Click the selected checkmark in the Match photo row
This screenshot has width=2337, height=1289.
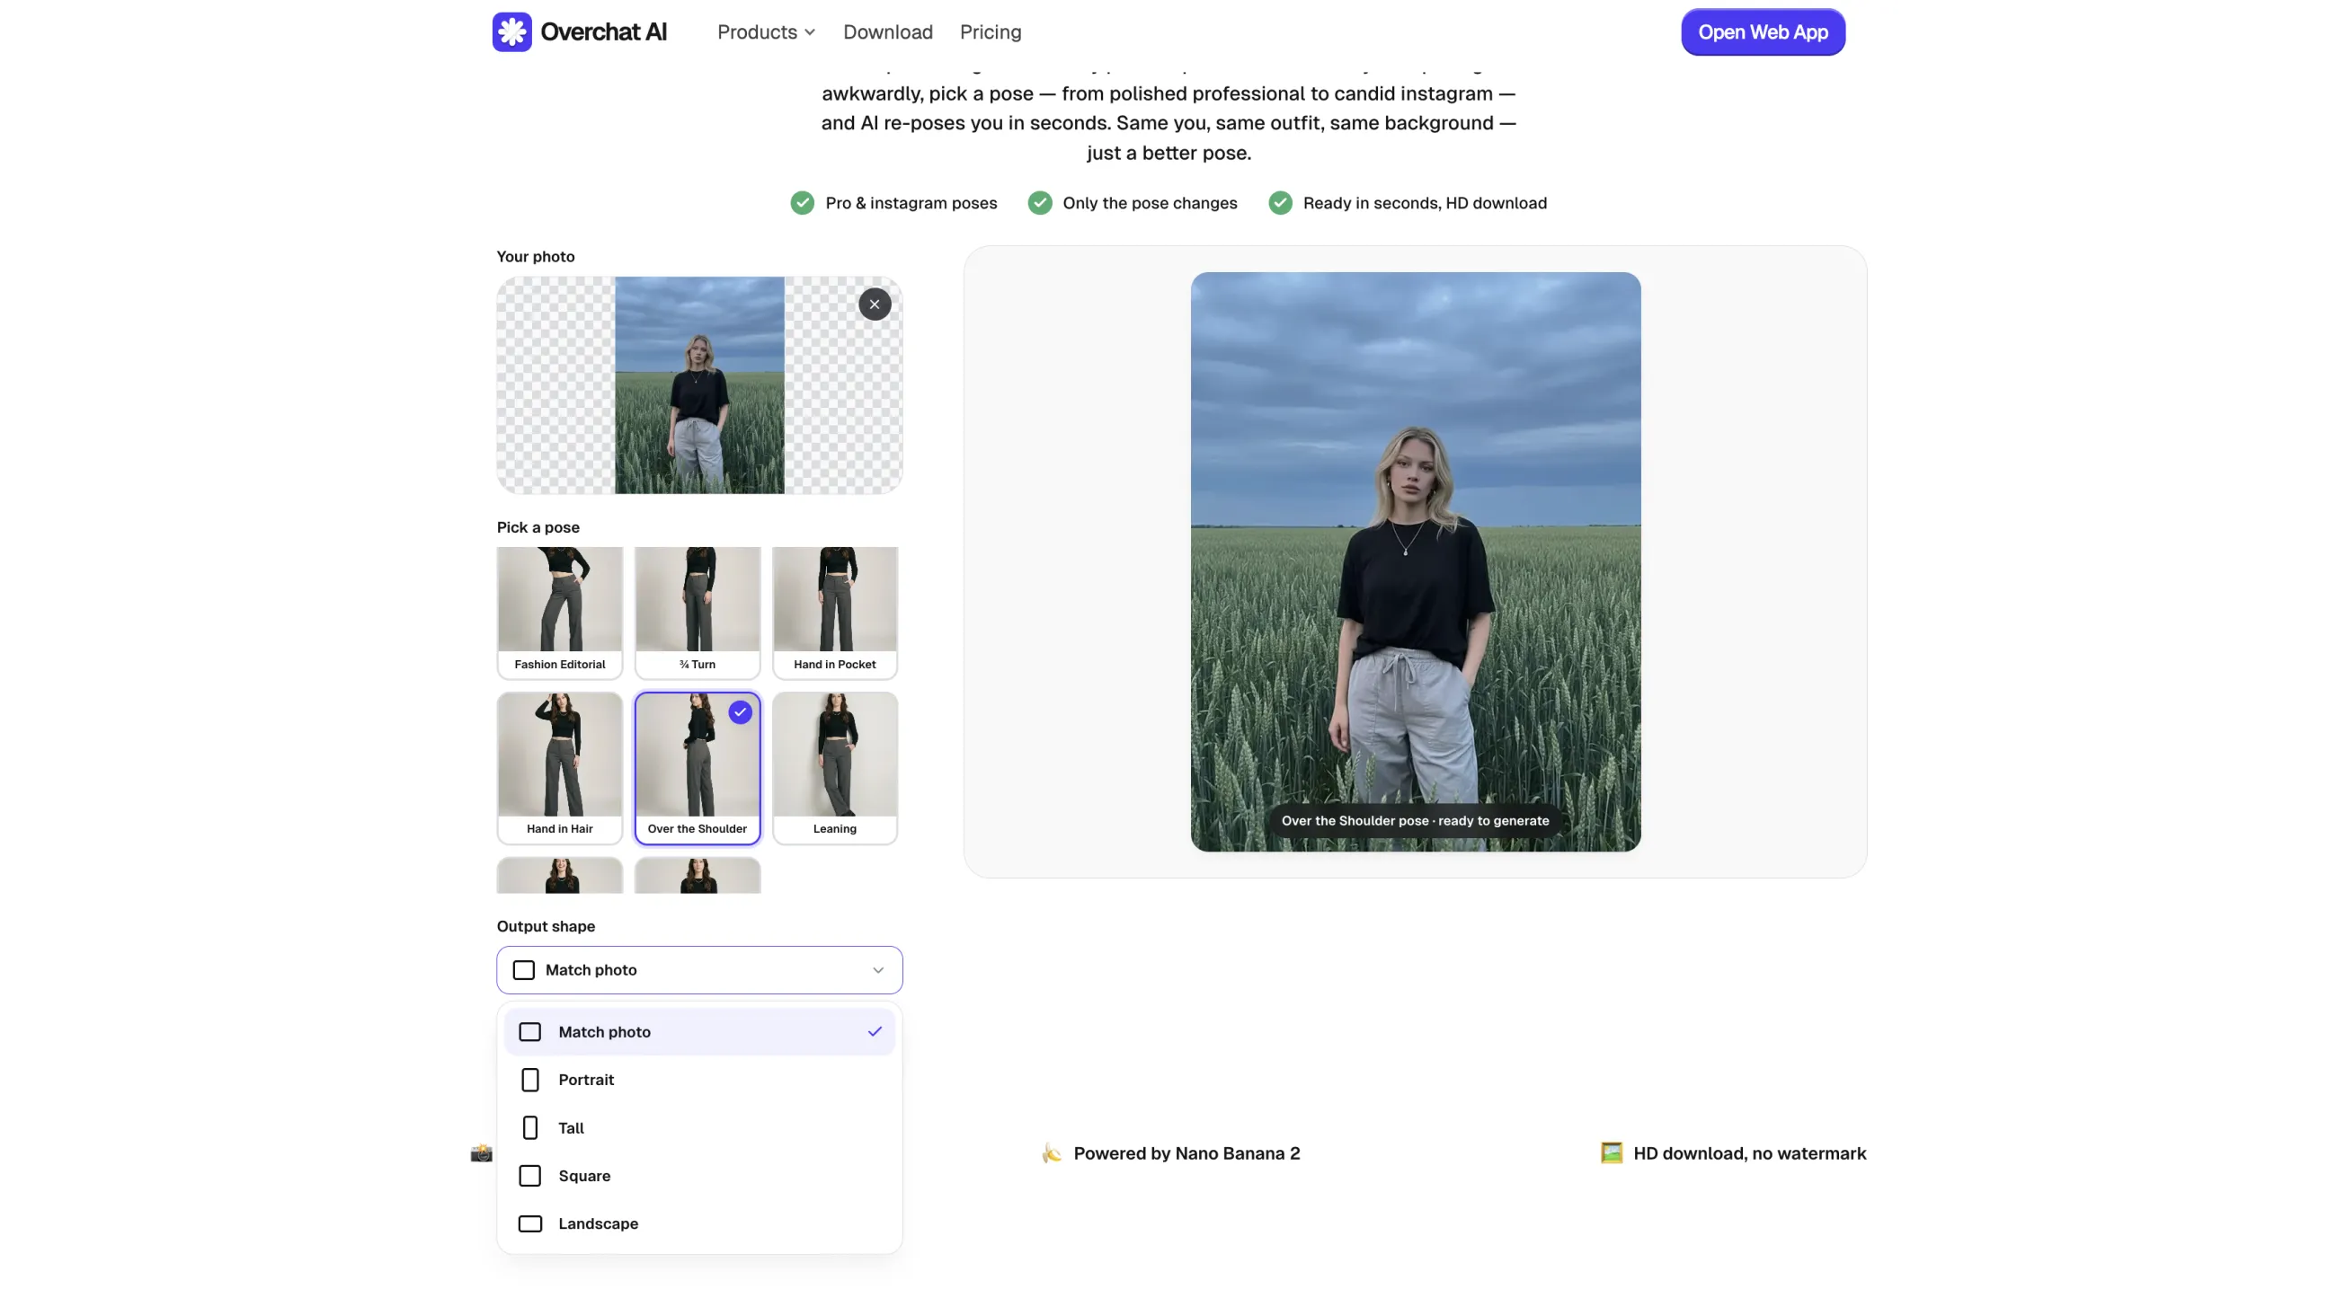875,1031
